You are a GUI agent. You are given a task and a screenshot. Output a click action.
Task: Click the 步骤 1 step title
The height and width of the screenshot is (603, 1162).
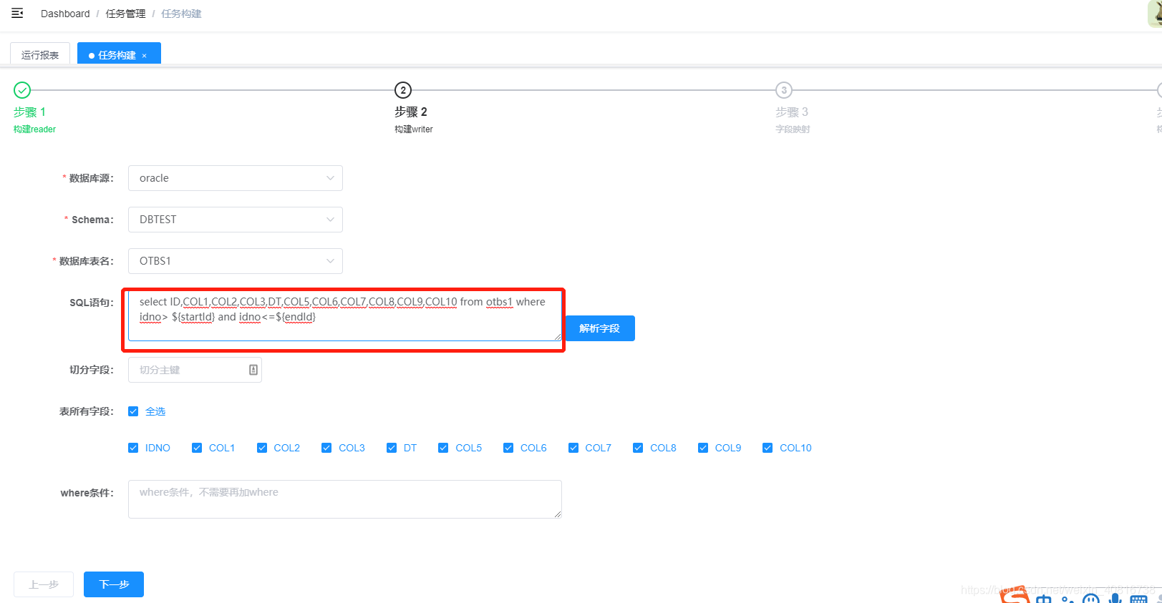tap(29, 112)
